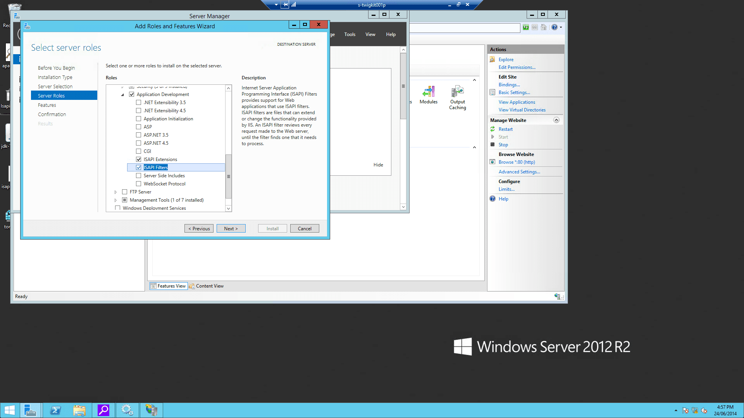The width and height of the screenshot is (744, 418).
Task: Click the Stop website icon
Action: (493, 145)
